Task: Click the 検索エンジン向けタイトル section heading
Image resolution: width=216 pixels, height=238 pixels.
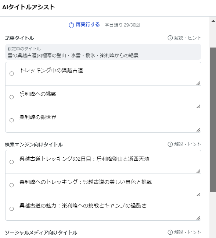Action: coord(34,144)
